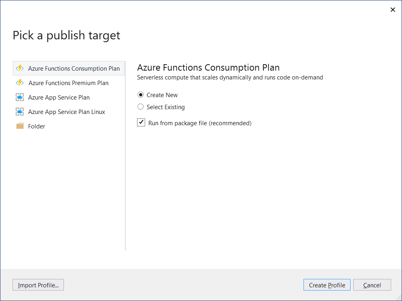Image resolution: width=402 pixels, height=301 pixels.
Task: Choose Azure Functions Premium Plan target
Action: [69, 83]
